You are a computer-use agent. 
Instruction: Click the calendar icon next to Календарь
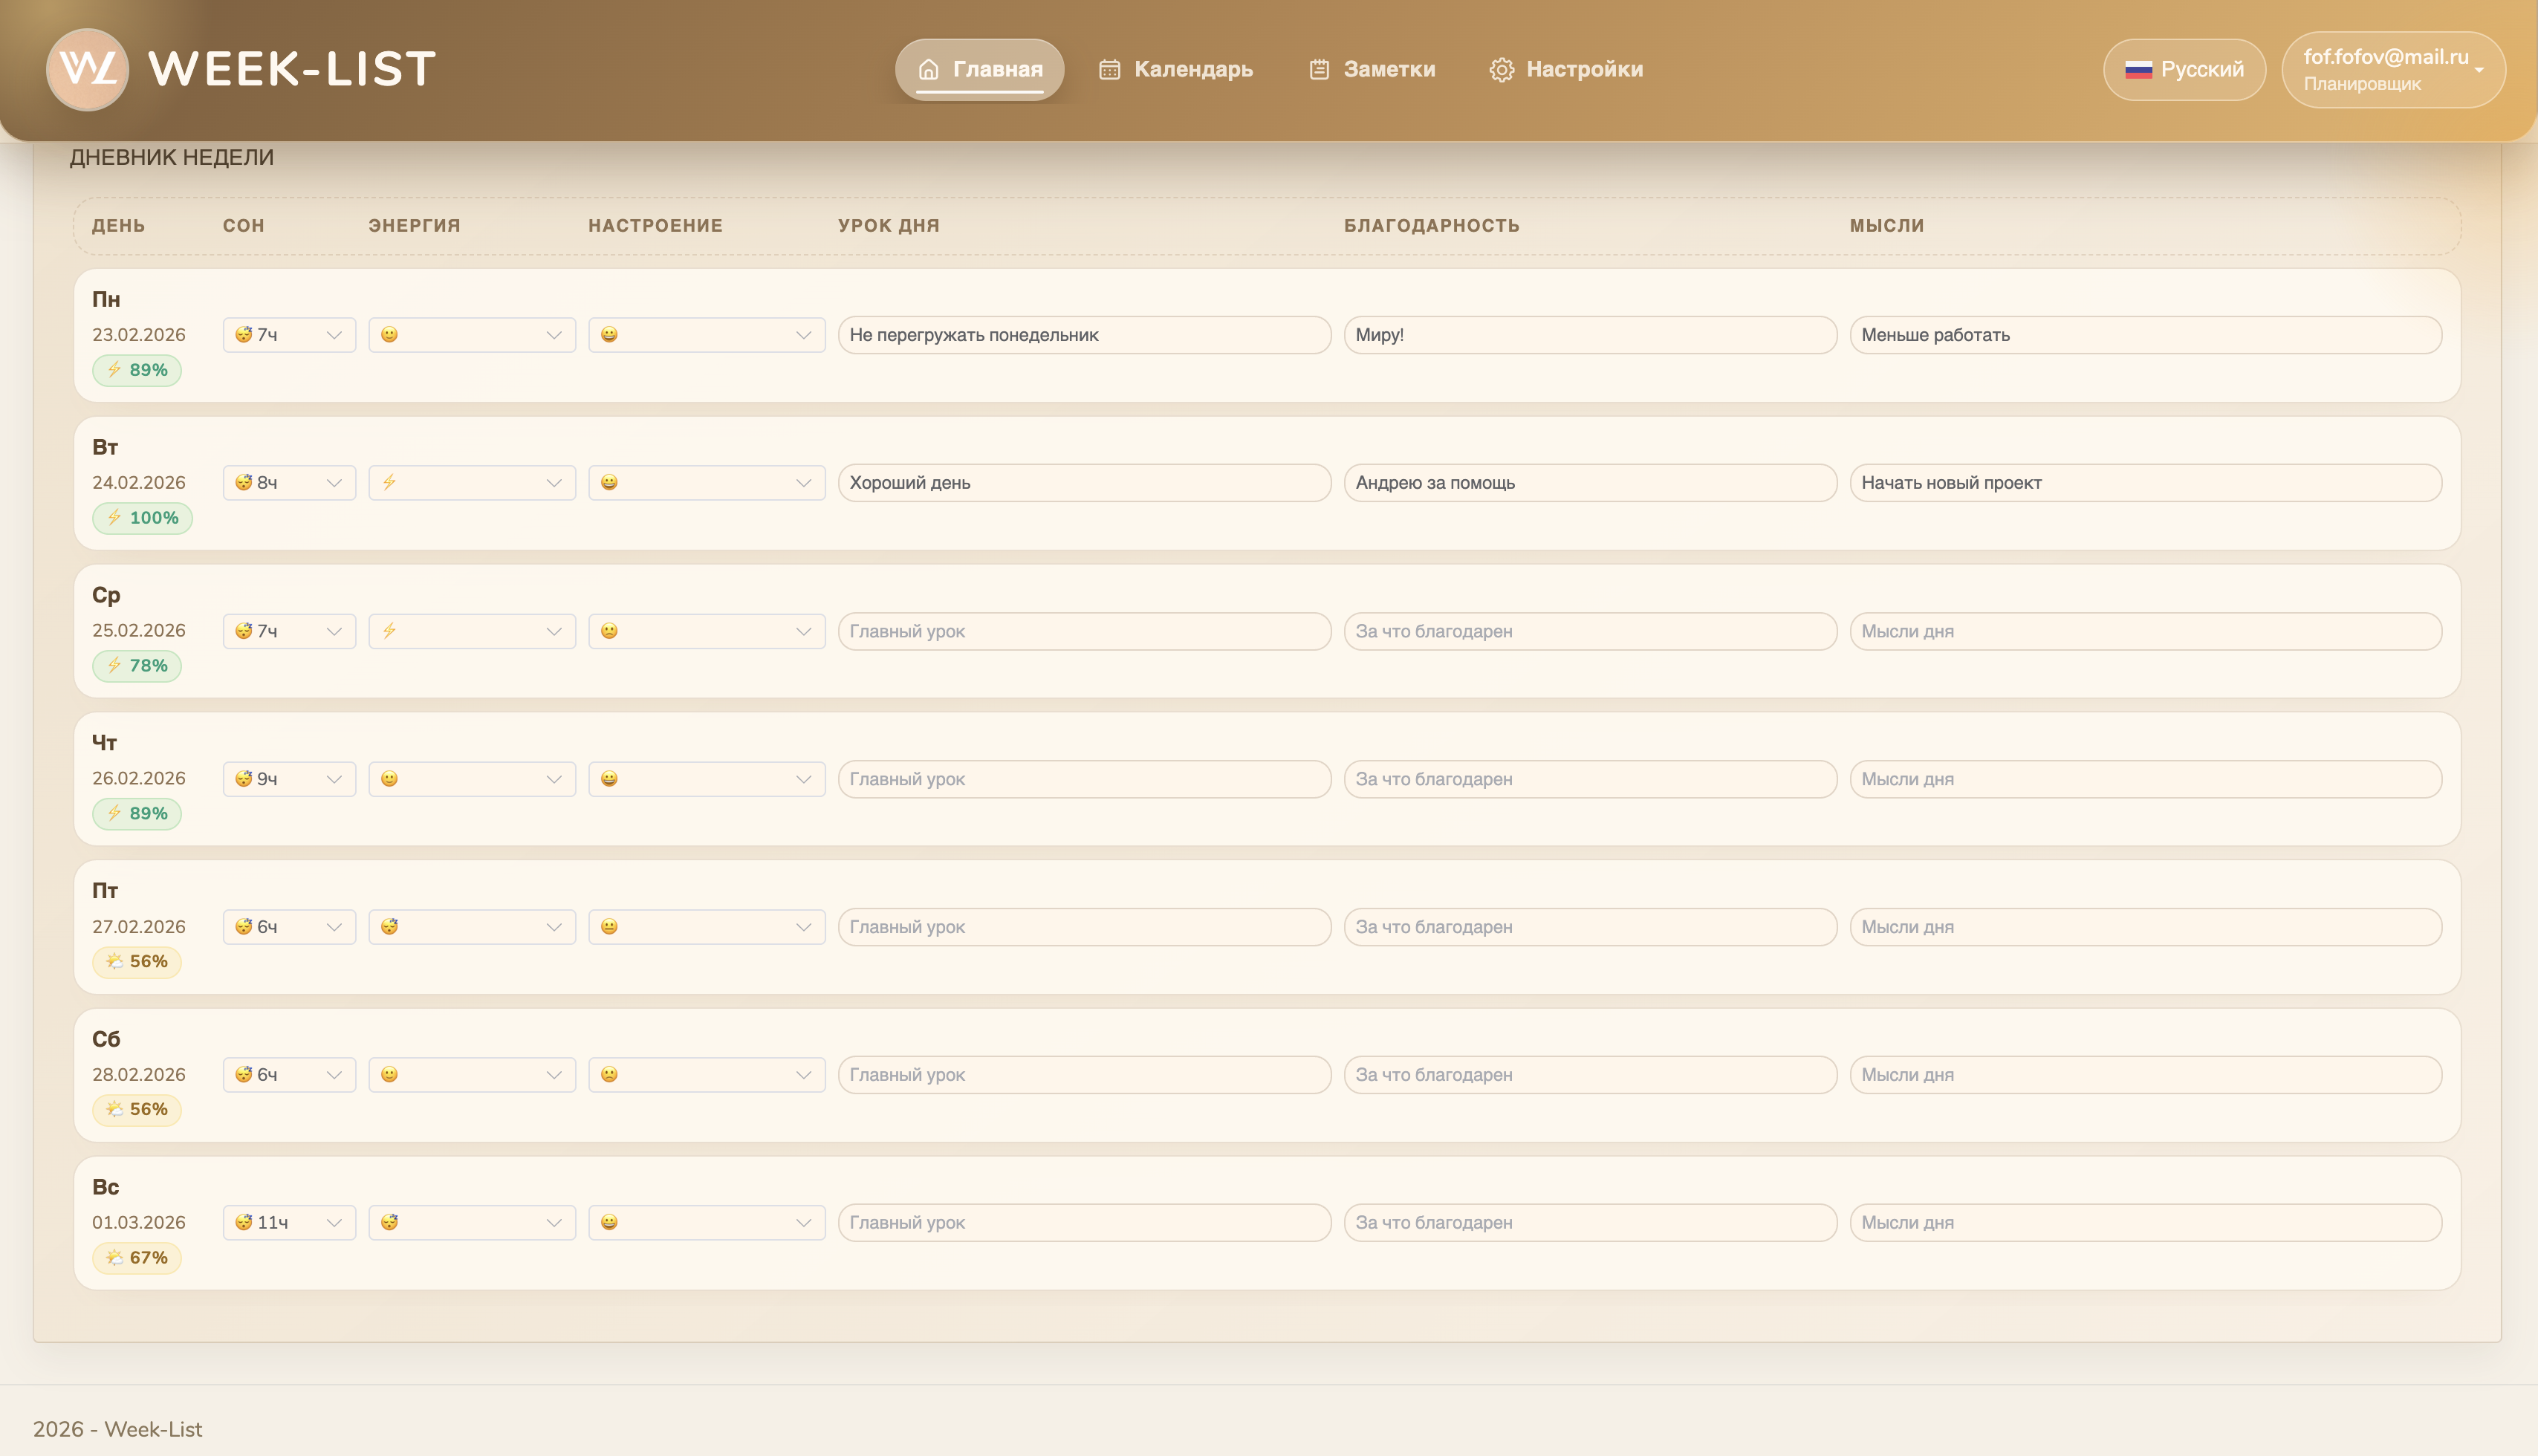tap(1109, 69)
